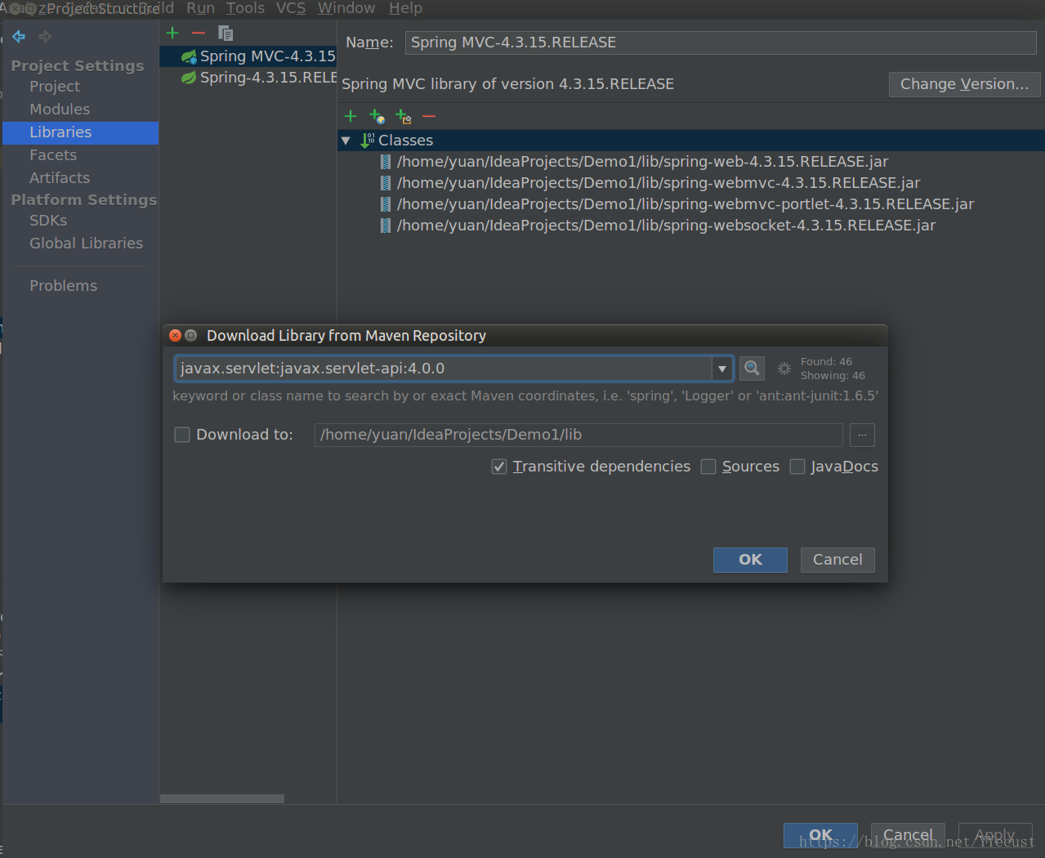The width and height of the screenshot is (1045, 858).
Task: Go to Facets settings
Action: tap(53, 155)
